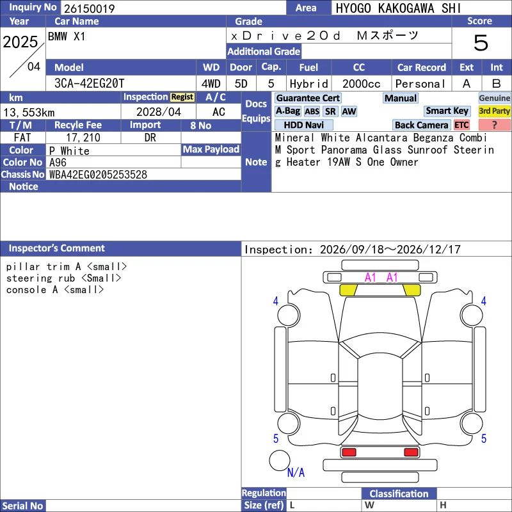Screen dimensions: 512x512
Task: Click the pink question mark box
Action: coord(494,125)
